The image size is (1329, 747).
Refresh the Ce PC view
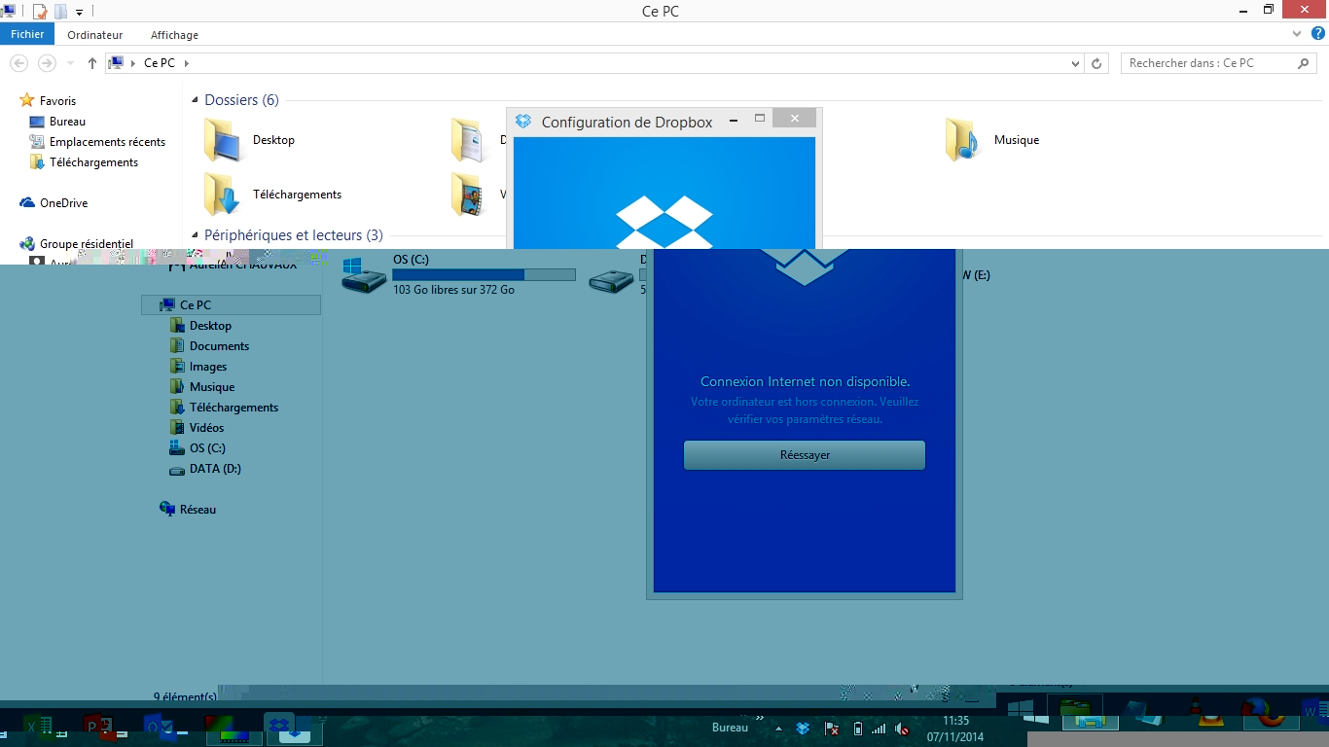pos(1096,63)
